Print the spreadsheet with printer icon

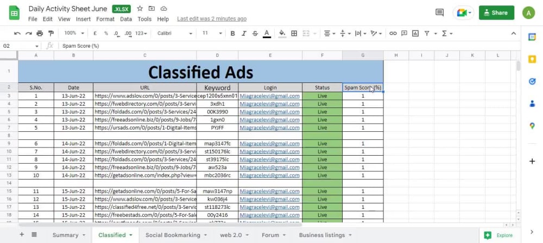tap(40, 34)
